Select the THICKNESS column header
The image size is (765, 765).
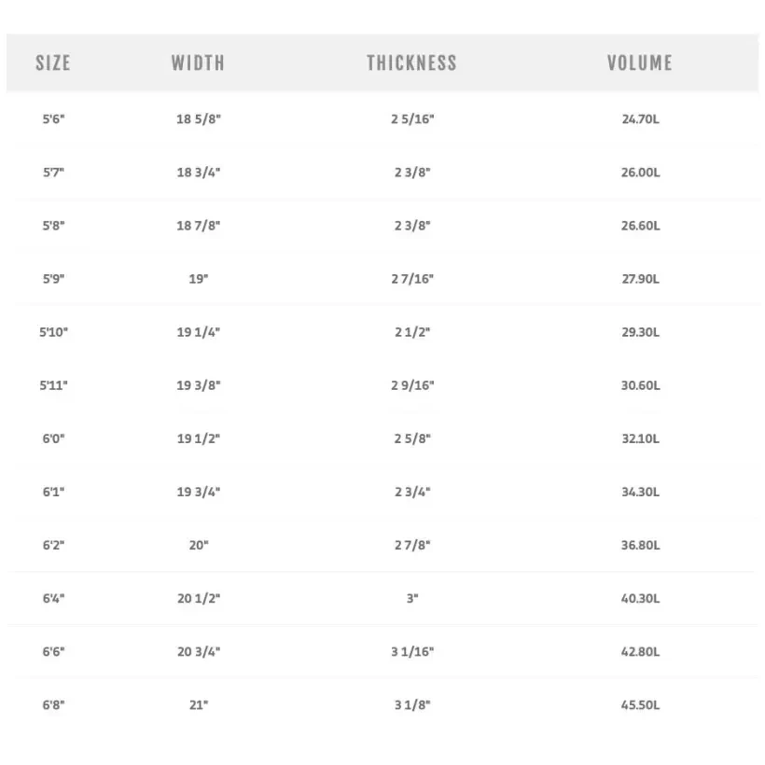pos(411,63)
